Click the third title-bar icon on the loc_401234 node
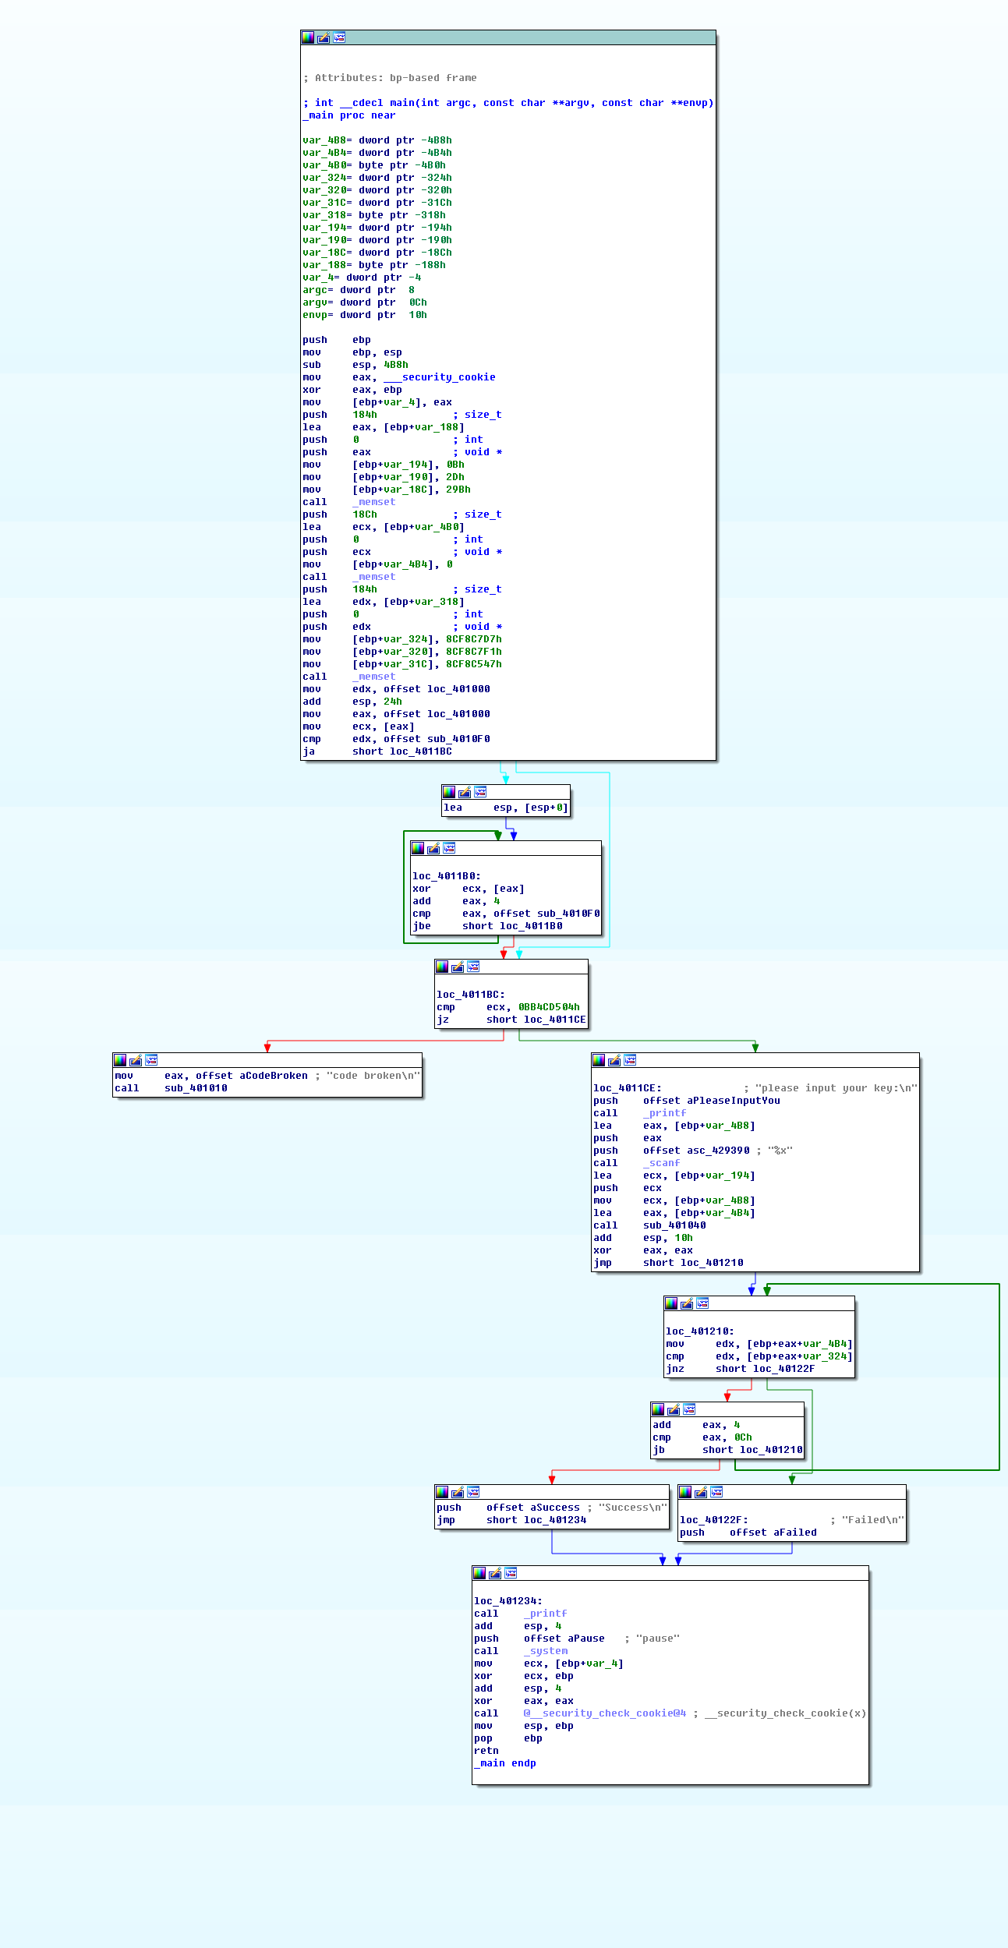The image size is (1008, 1948). click(x=511, y=1573)
